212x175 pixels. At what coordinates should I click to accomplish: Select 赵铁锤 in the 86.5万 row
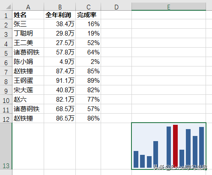click(28, 118)
